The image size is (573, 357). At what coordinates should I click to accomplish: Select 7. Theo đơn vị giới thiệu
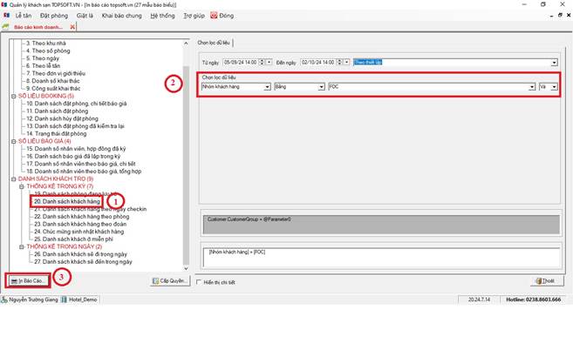pyautogui.click(x=56, y=73)
